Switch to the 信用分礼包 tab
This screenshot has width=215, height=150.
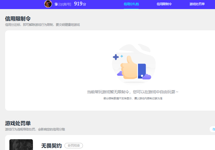pyautogui.click(x=131, y=4)
